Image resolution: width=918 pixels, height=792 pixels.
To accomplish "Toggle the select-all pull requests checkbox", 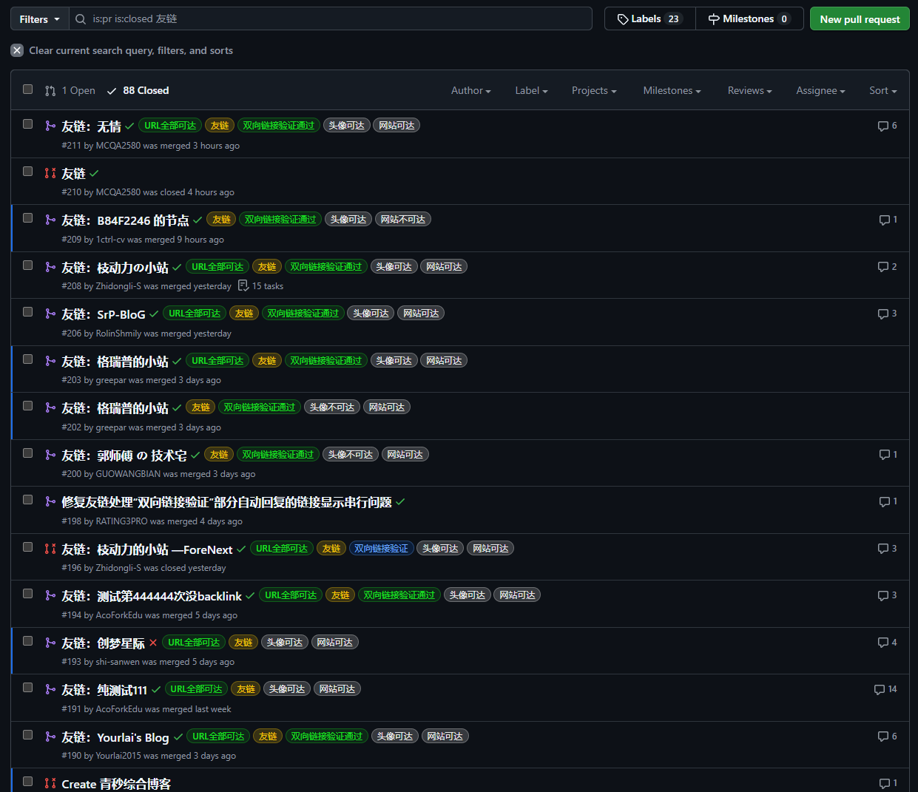I will (x=28, y=89).
